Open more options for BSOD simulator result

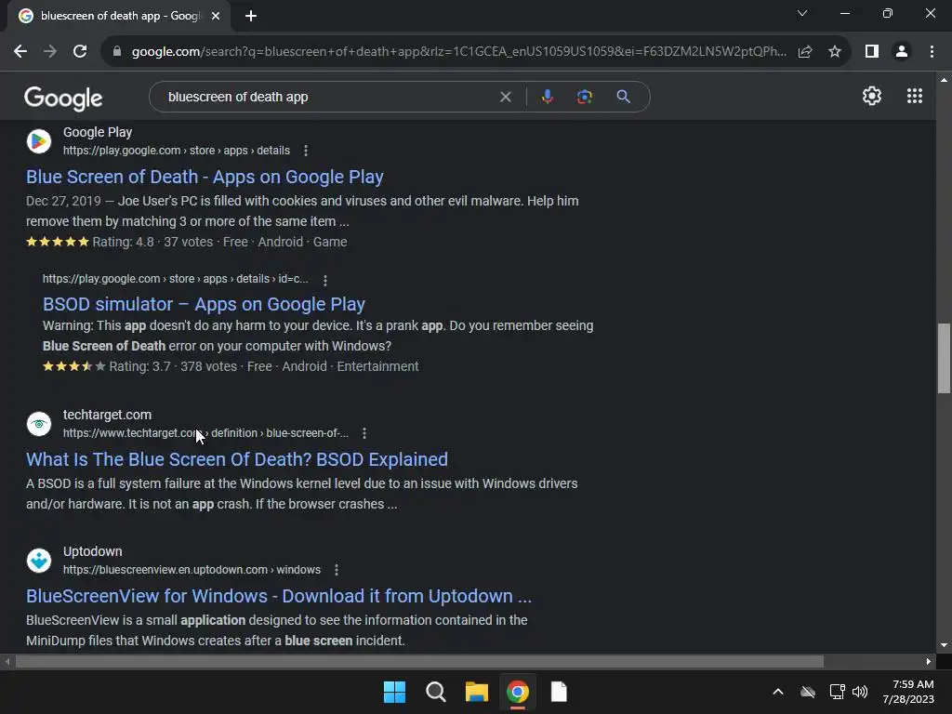tap(325, 281)
